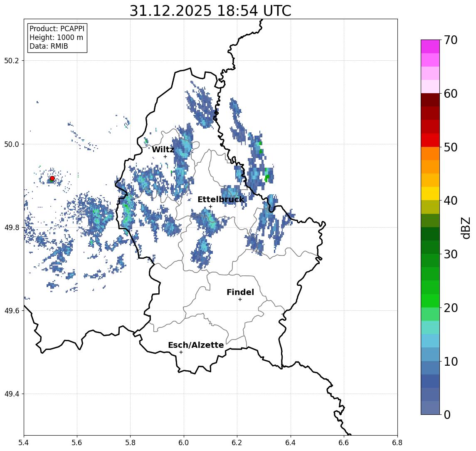
Task: Click the longitude axis label 5.6
Action: 77,443
